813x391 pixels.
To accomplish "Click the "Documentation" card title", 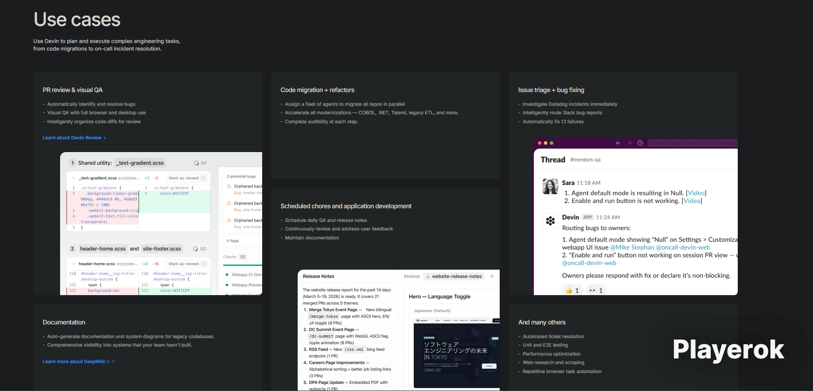I will (64, 322).
